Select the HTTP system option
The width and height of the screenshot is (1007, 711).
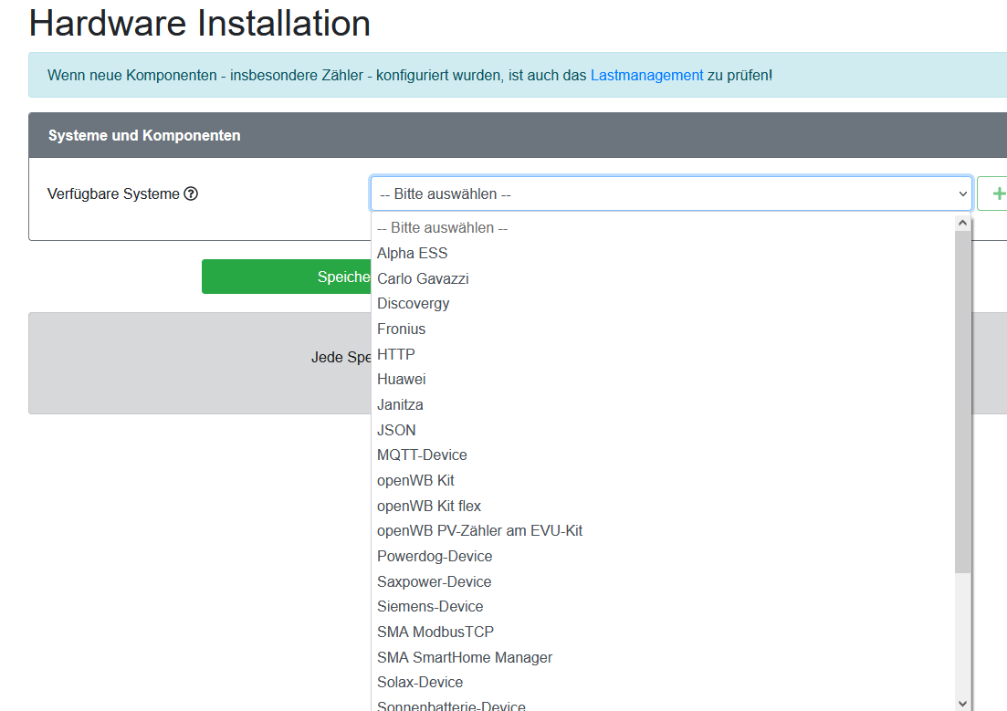click(x=395, y=354)
